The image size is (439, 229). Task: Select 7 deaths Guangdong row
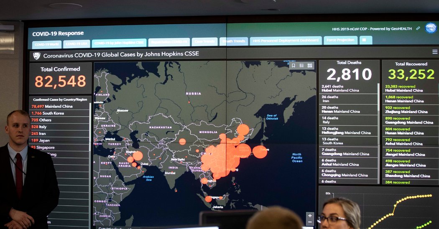(348, 152)
